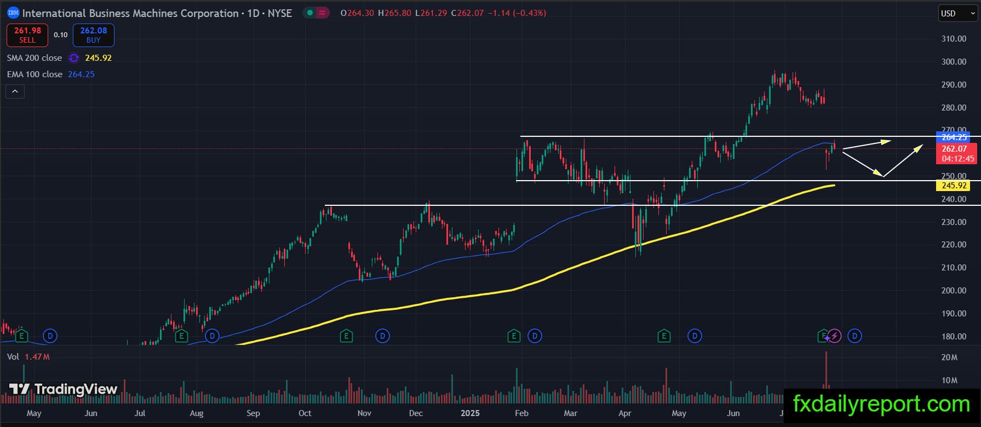Click the 230.00 price axis label
The width and height of the screenshot is (981, 427).
pyautogui.click(x=954, y=222)
